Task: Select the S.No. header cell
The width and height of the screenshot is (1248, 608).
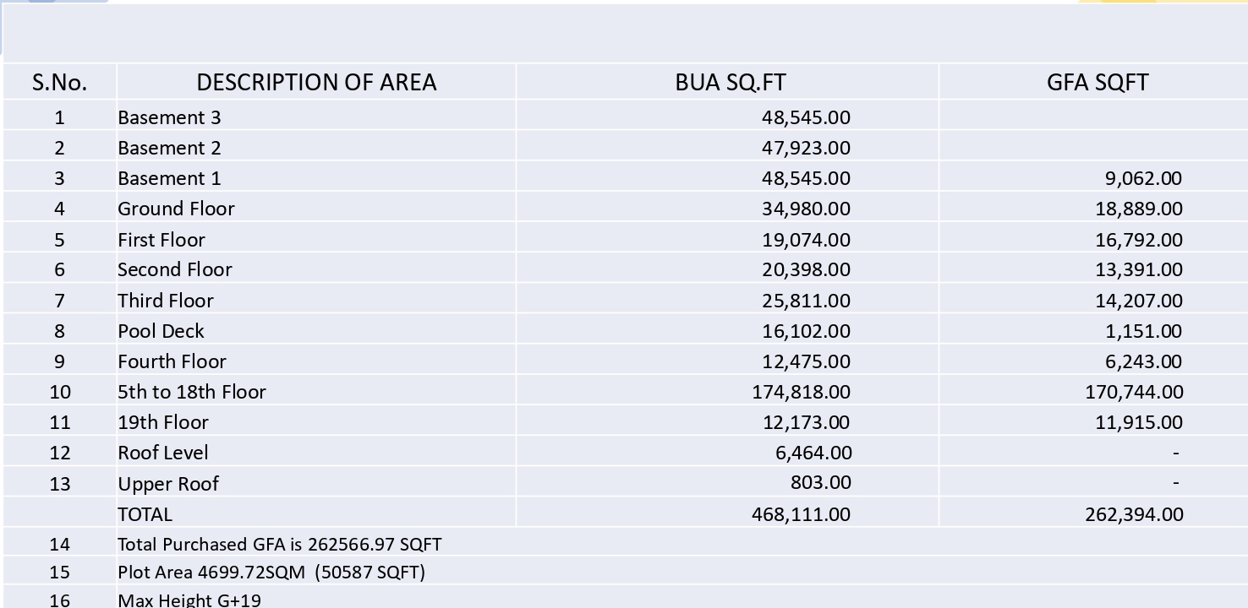Action: (59, 83)
